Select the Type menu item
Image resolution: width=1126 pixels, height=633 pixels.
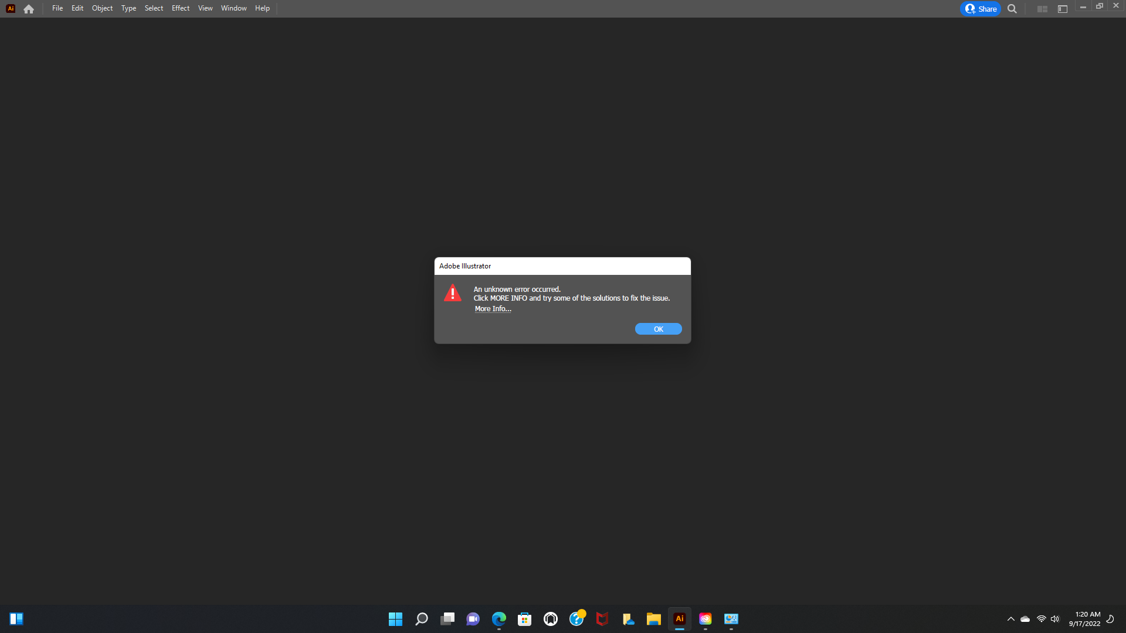(x=128, y=8)
